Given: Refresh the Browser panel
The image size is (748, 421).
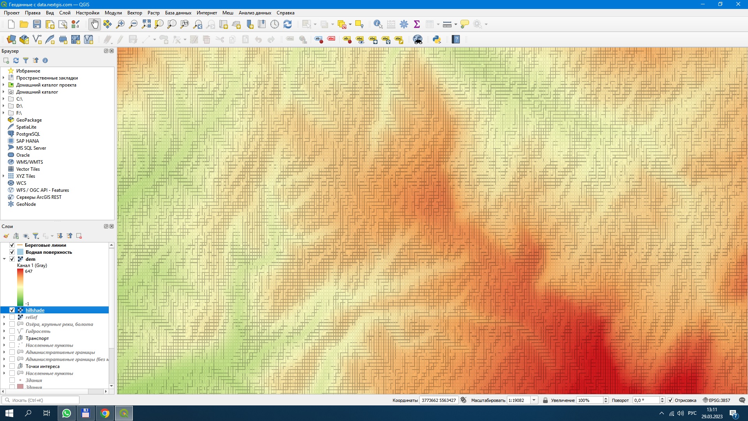Looking at the screenshot, I should point(16,60).
